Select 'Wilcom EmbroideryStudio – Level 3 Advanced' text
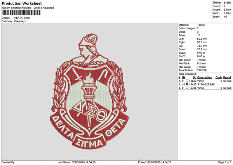Screen dimensions: 233x165 28,8
